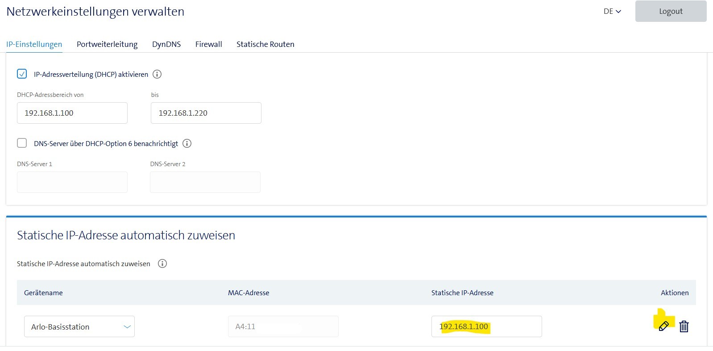The height and width of the screenshot is (351, 713).
Task: Click the pencil edit icon for Arlo-Basisstation
Action: click(663, 326)
